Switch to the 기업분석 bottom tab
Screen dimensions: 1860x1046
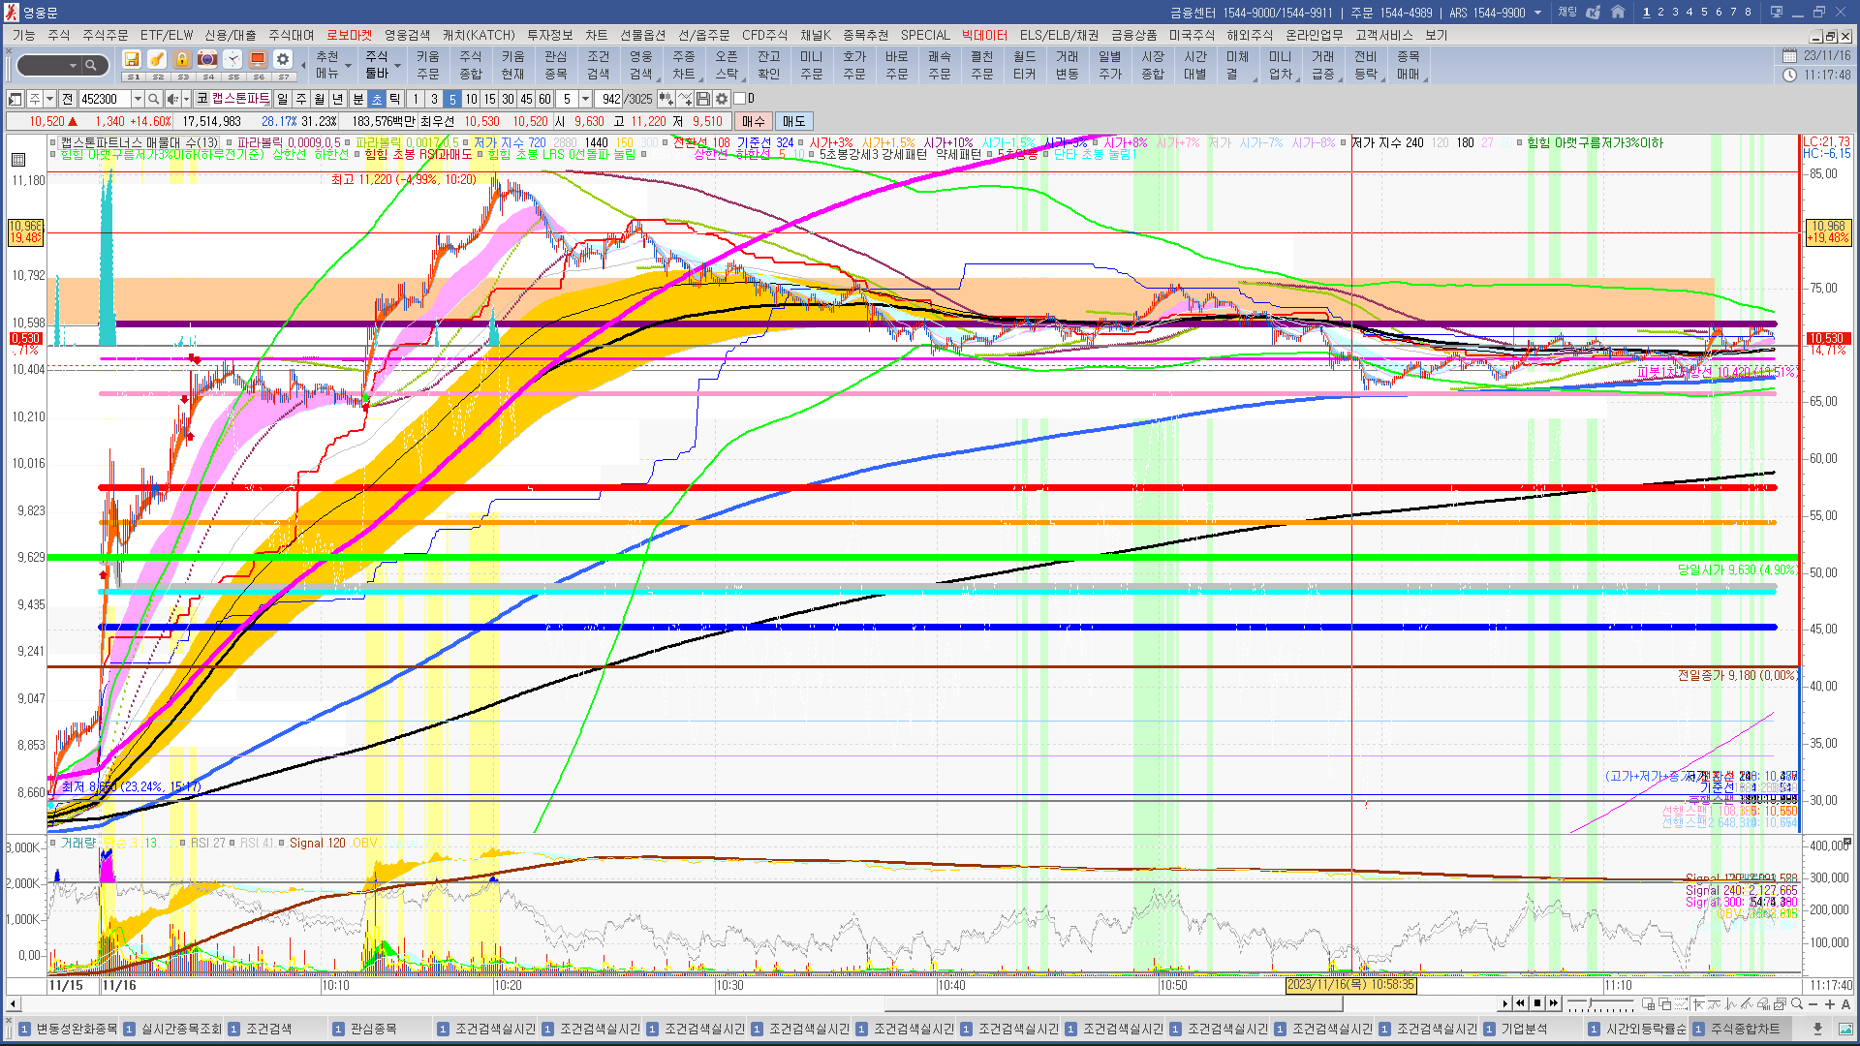[x=1523, y=1029]
